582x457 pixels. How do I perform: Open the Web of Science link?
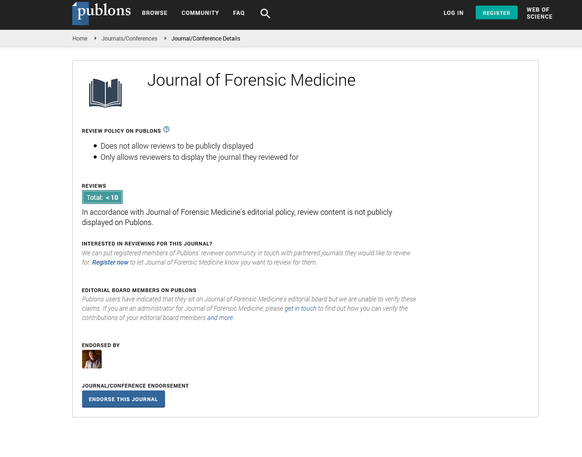pos(539,13)
